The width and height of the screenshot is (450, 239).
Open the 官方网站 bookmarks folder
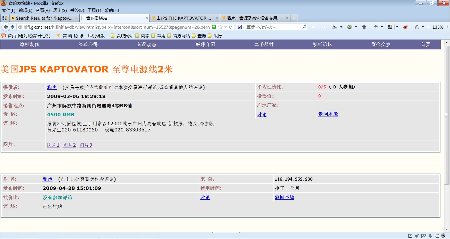(179, 36)
